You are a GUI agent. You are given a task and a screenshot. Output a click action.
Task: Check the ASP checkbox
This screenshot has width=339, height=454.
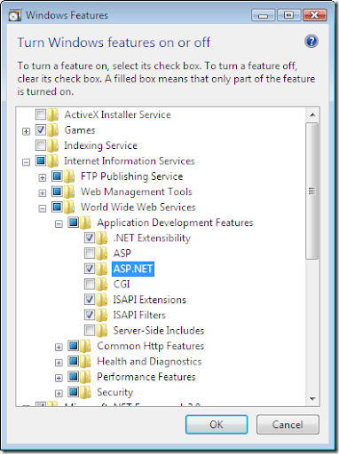pyautogui.click(x=90, y=253)
